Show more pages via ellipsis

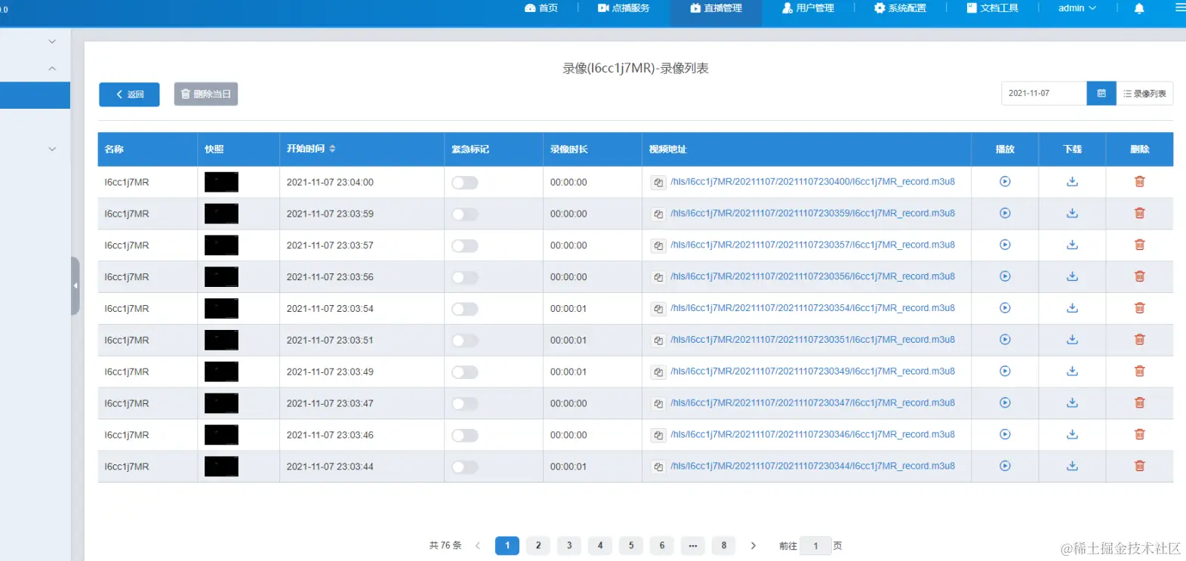point(692,545)
